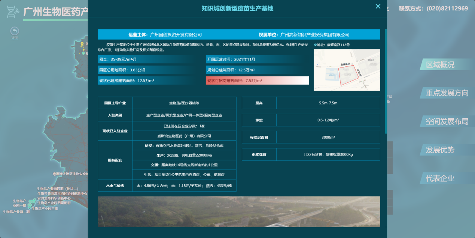Close the 知识城创新型疫苗生产基地 popup
The height and width of the screenshot is (238, 475).
[378, 6]
